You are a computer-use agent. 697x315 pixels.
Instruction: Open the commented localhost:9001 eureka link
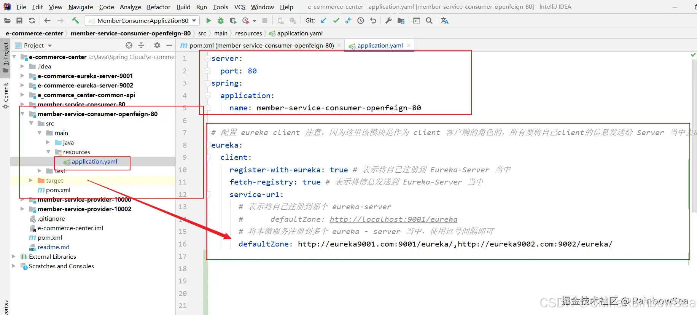[393, 219]
